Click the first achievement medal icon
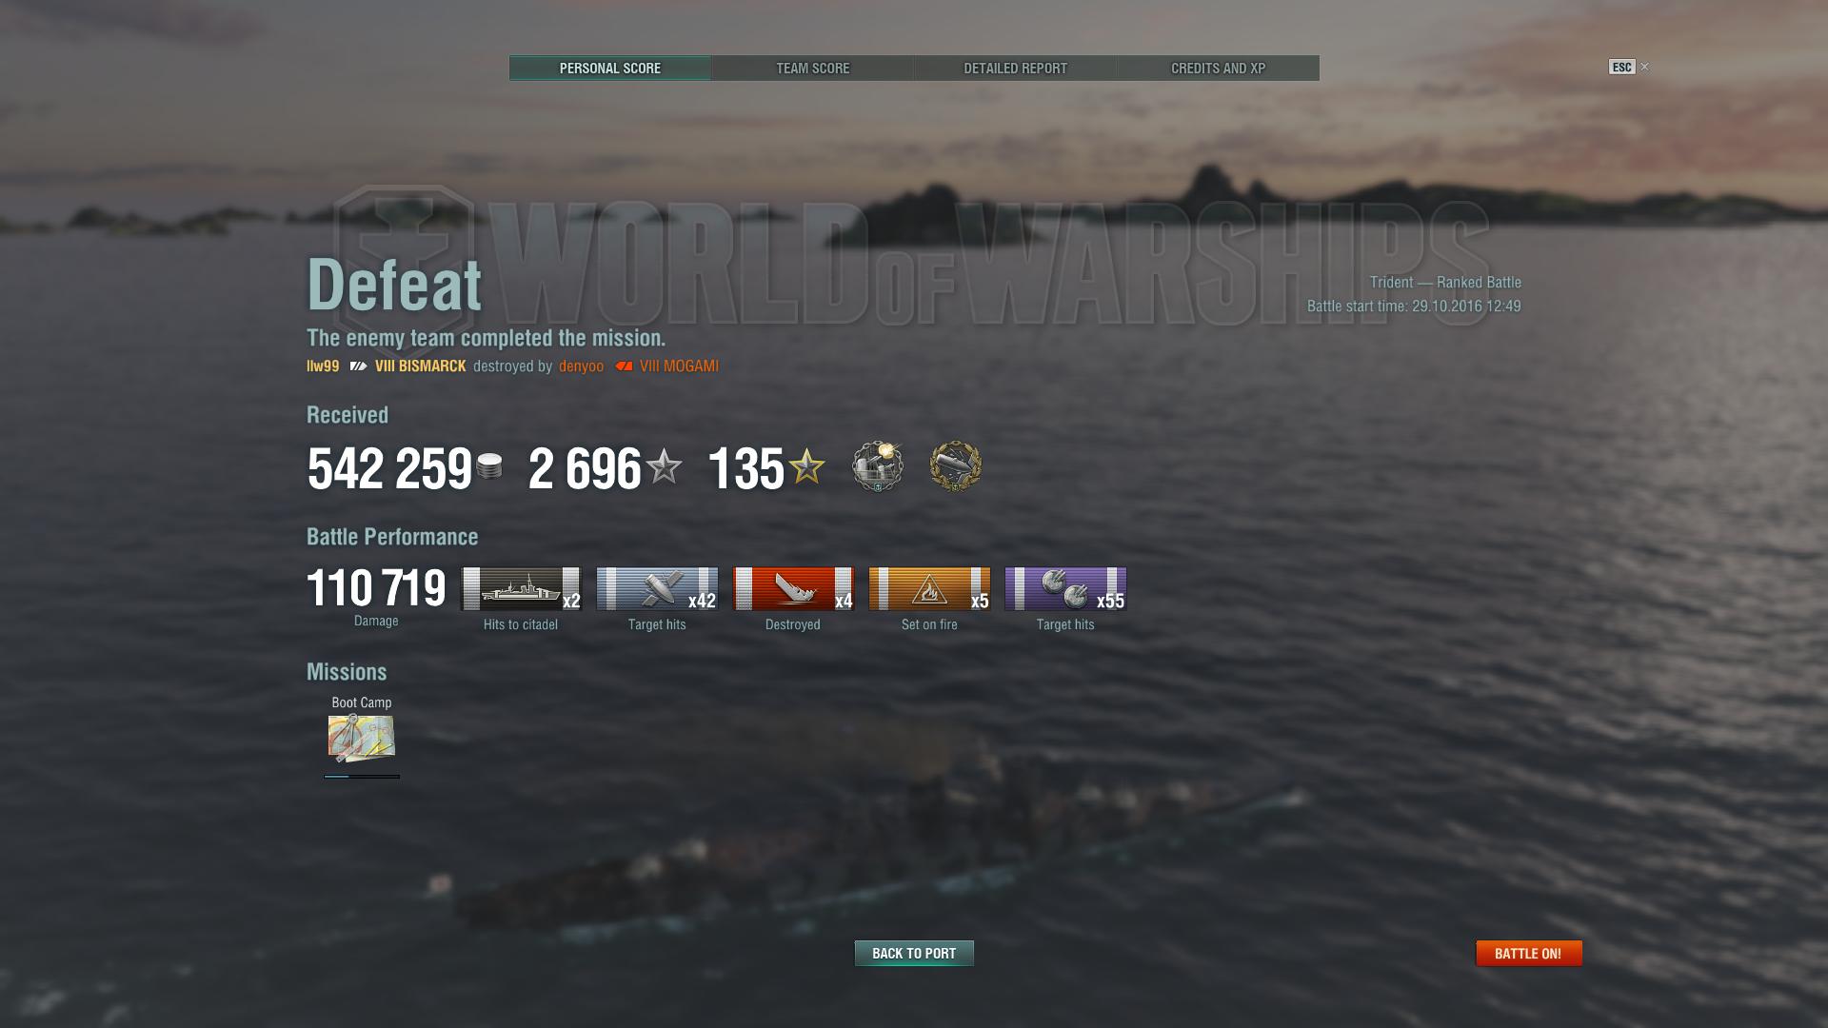Screen dimensions: 1828x1028 (877, 466)
